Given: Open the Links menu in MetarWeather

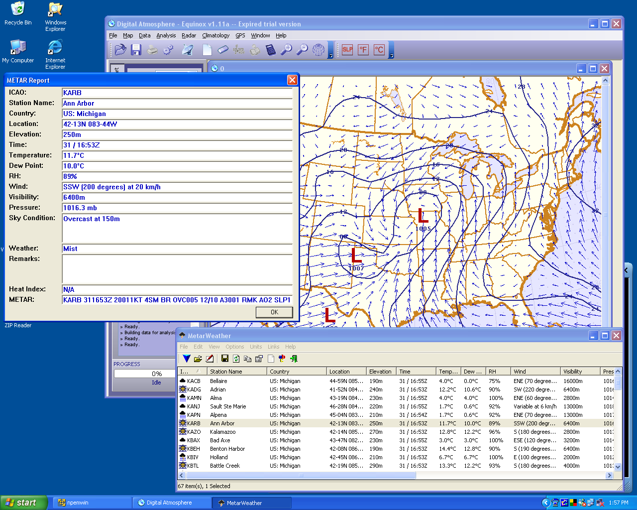Looking at the screenshot, I should coord(274,347).
